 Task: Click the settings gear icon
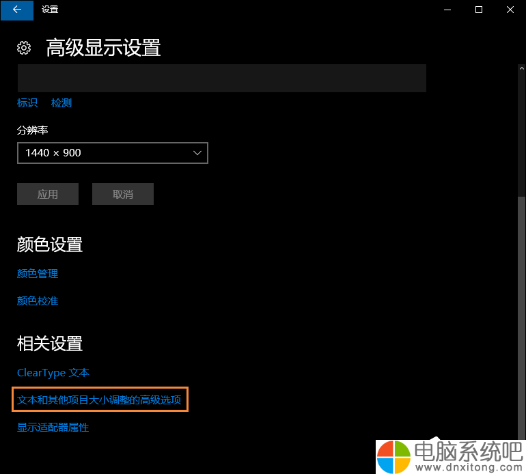(24, 48)
